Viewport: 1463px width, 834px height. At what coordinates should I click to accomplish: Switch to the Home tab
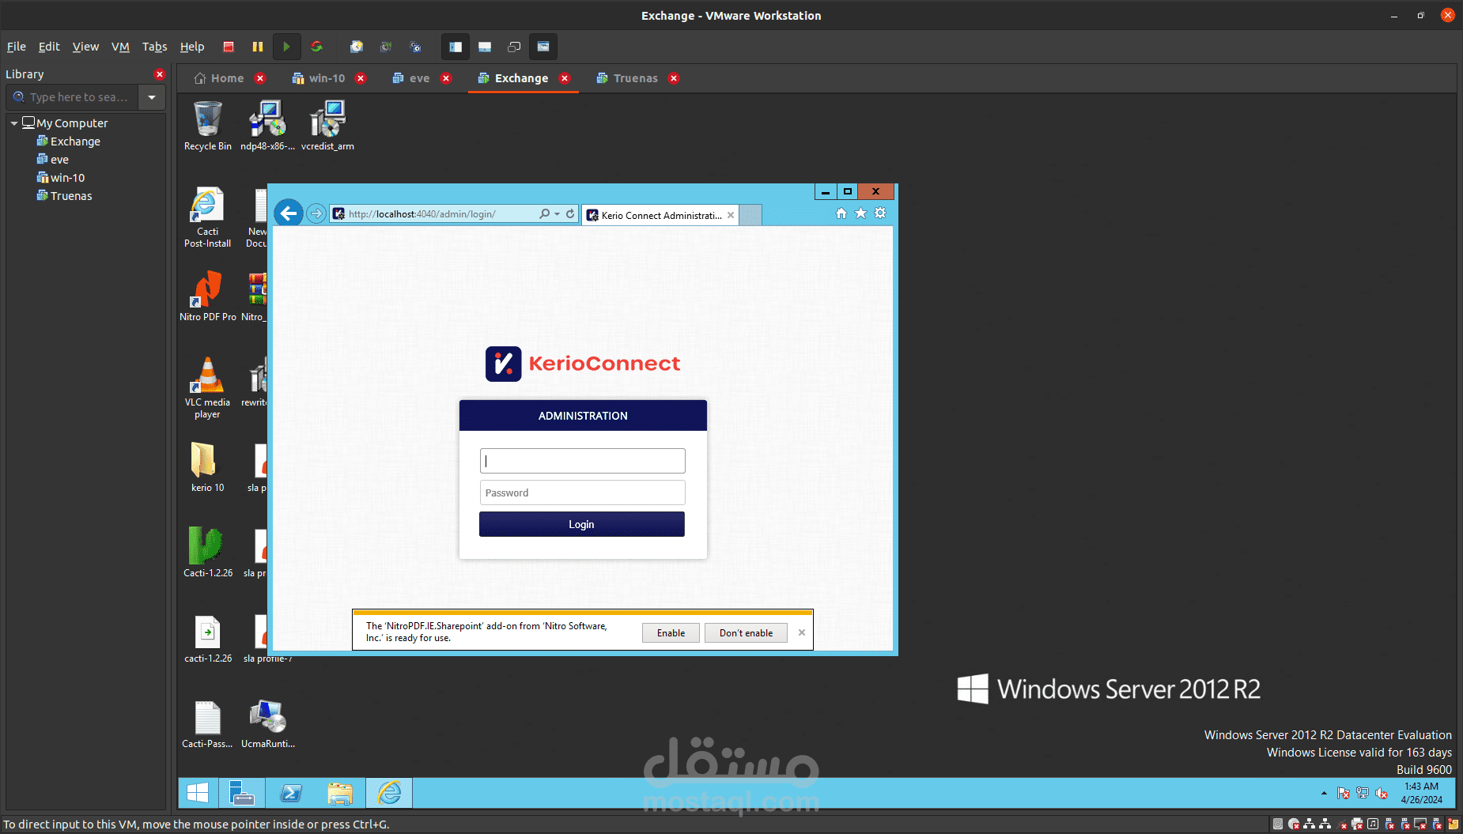click(219, 78)
